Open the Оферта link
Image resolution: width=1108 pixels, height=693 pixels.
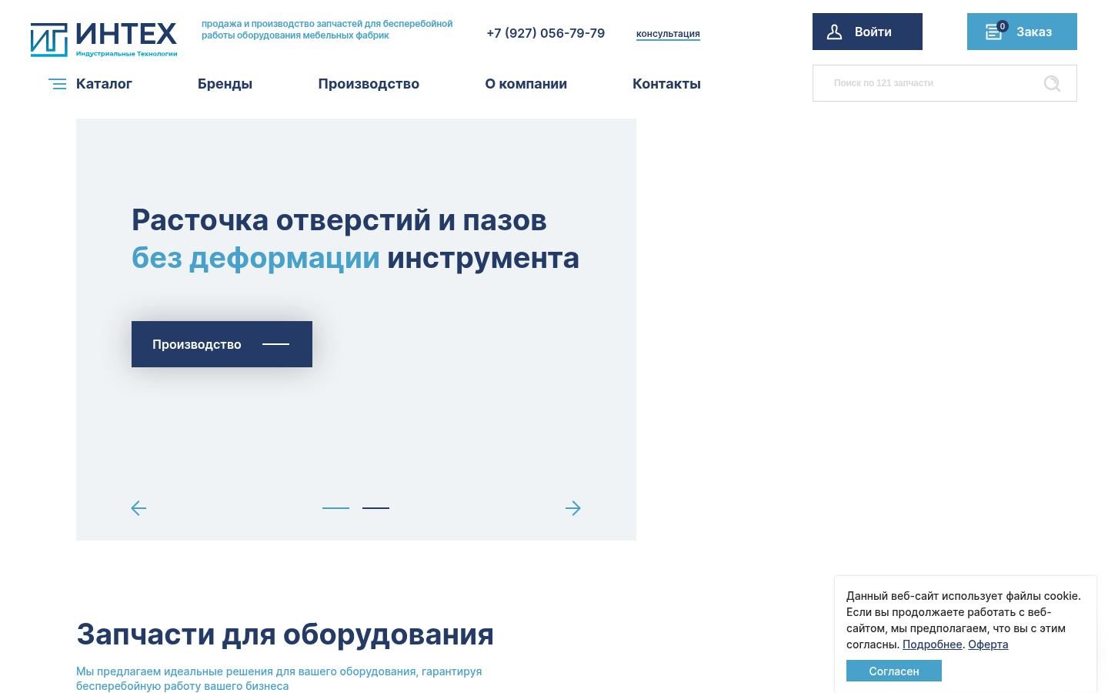pos(988,644)
